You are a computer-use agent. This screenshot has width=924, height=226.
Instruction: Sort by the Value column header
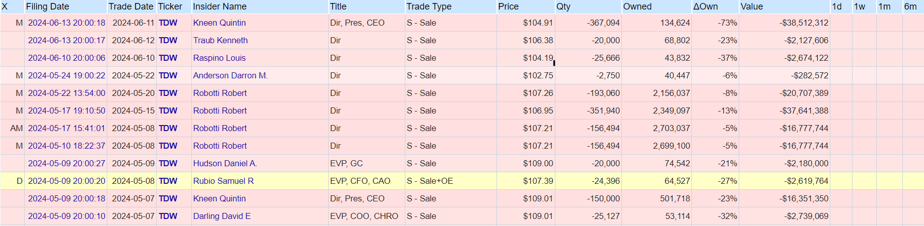752,7
